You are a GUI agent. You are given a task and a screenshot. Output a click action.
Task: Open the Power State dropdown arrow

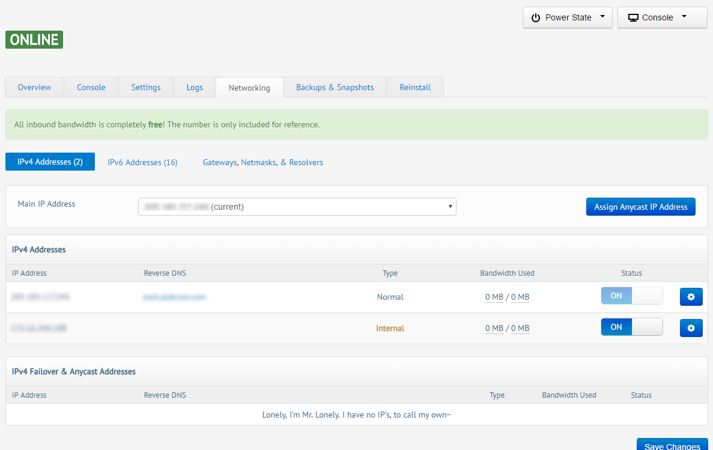click(x=602, y=17)
